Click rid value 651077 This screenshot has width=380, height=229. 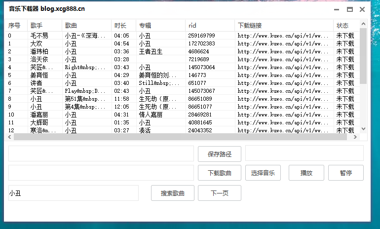[x=197, y=83]
